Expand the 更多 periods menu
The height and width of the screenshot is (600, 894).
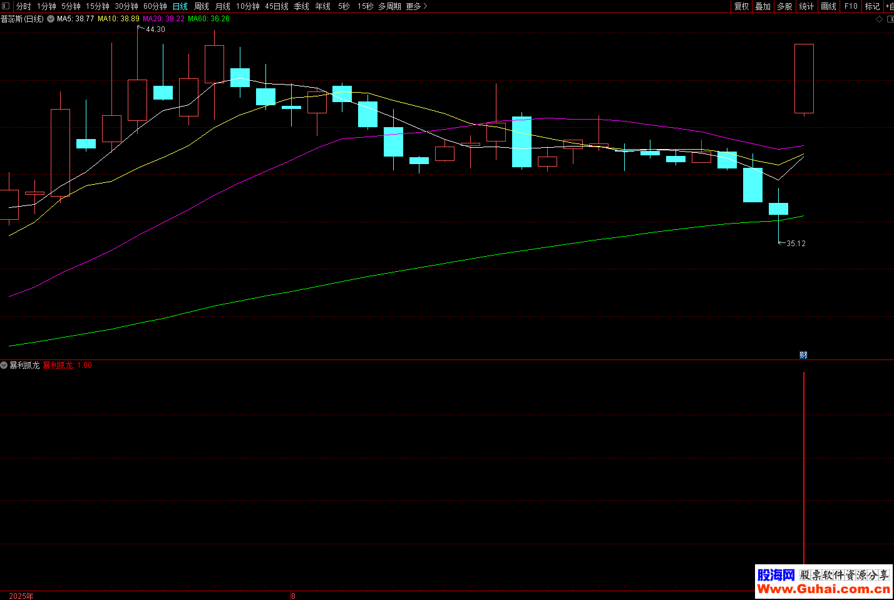416,6
